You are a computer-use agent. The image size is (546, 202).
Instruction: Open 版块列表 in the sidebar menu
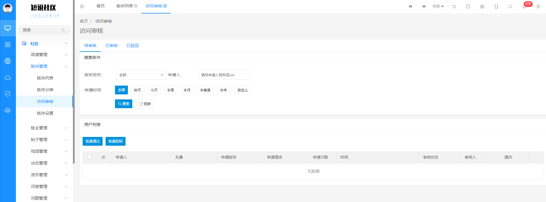click(45, 78)
